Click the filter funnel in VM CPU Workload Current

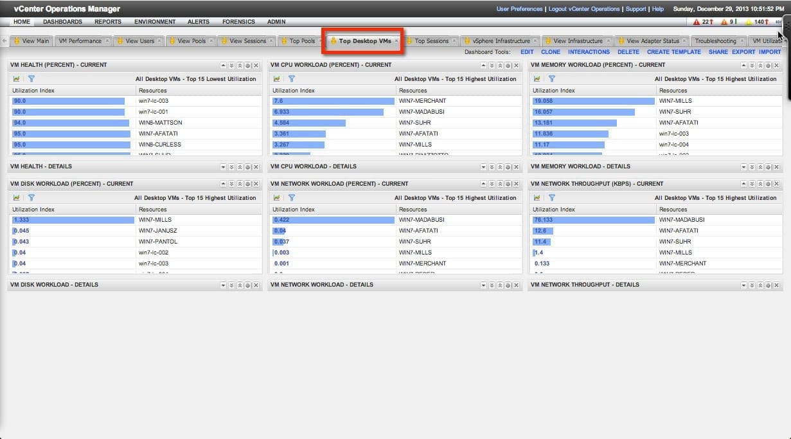click(x=291, y=79)
